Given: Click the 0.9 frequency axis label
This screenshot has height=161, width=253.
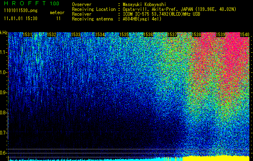Looking at the screenshot, I should coord(3,93).
